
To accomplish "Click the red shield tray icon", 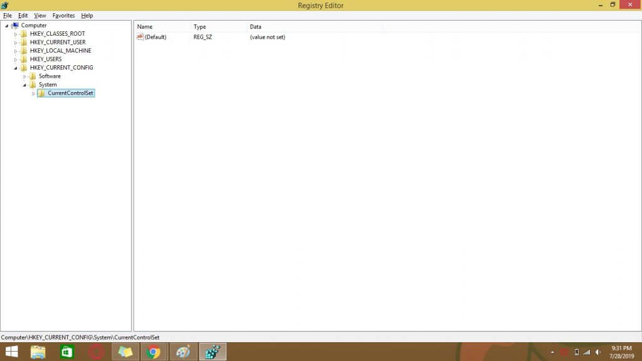I will point(564,352).
